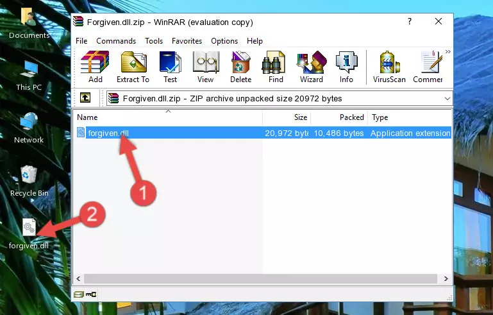
Task: Go up one folder level
Action: click(x=85, y=98)
